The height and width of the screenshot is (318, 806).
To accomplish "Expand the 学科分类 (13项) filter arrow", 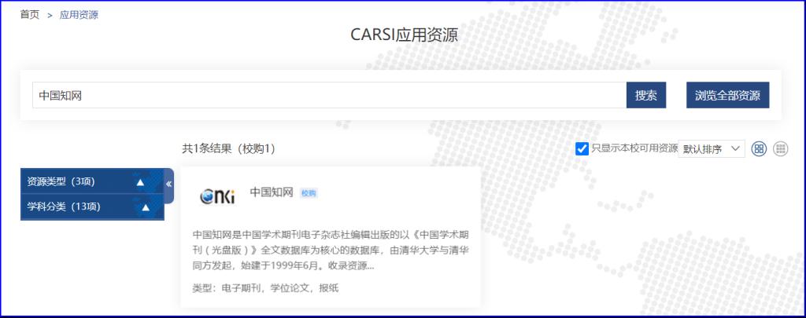I will pos(146,207).
